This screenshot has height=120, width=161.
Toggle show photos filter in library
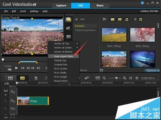tap(120, 19)
